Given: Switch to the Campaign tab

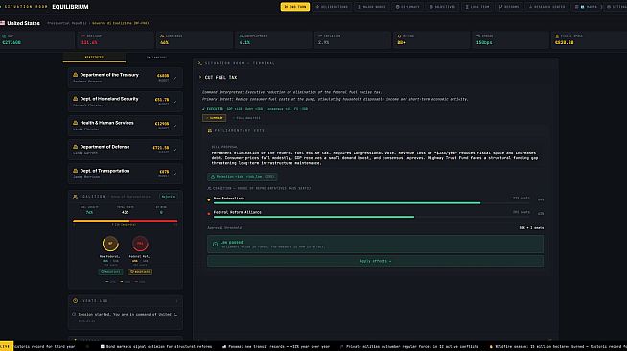Looking at the screenshot, I should tap(157, 58).
